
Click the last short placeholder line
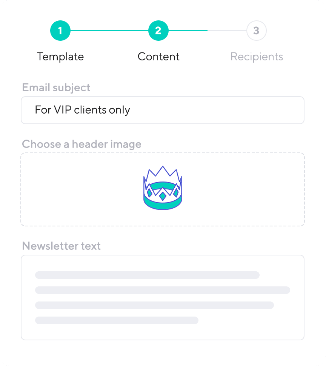pos(117,320)
